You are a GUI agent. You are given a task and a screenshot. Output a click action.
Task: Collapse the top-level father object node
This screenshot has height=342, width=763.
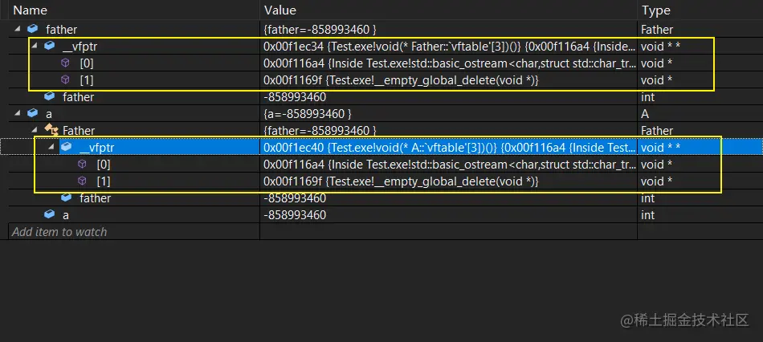pyautogui.click(x=18, y=29)
